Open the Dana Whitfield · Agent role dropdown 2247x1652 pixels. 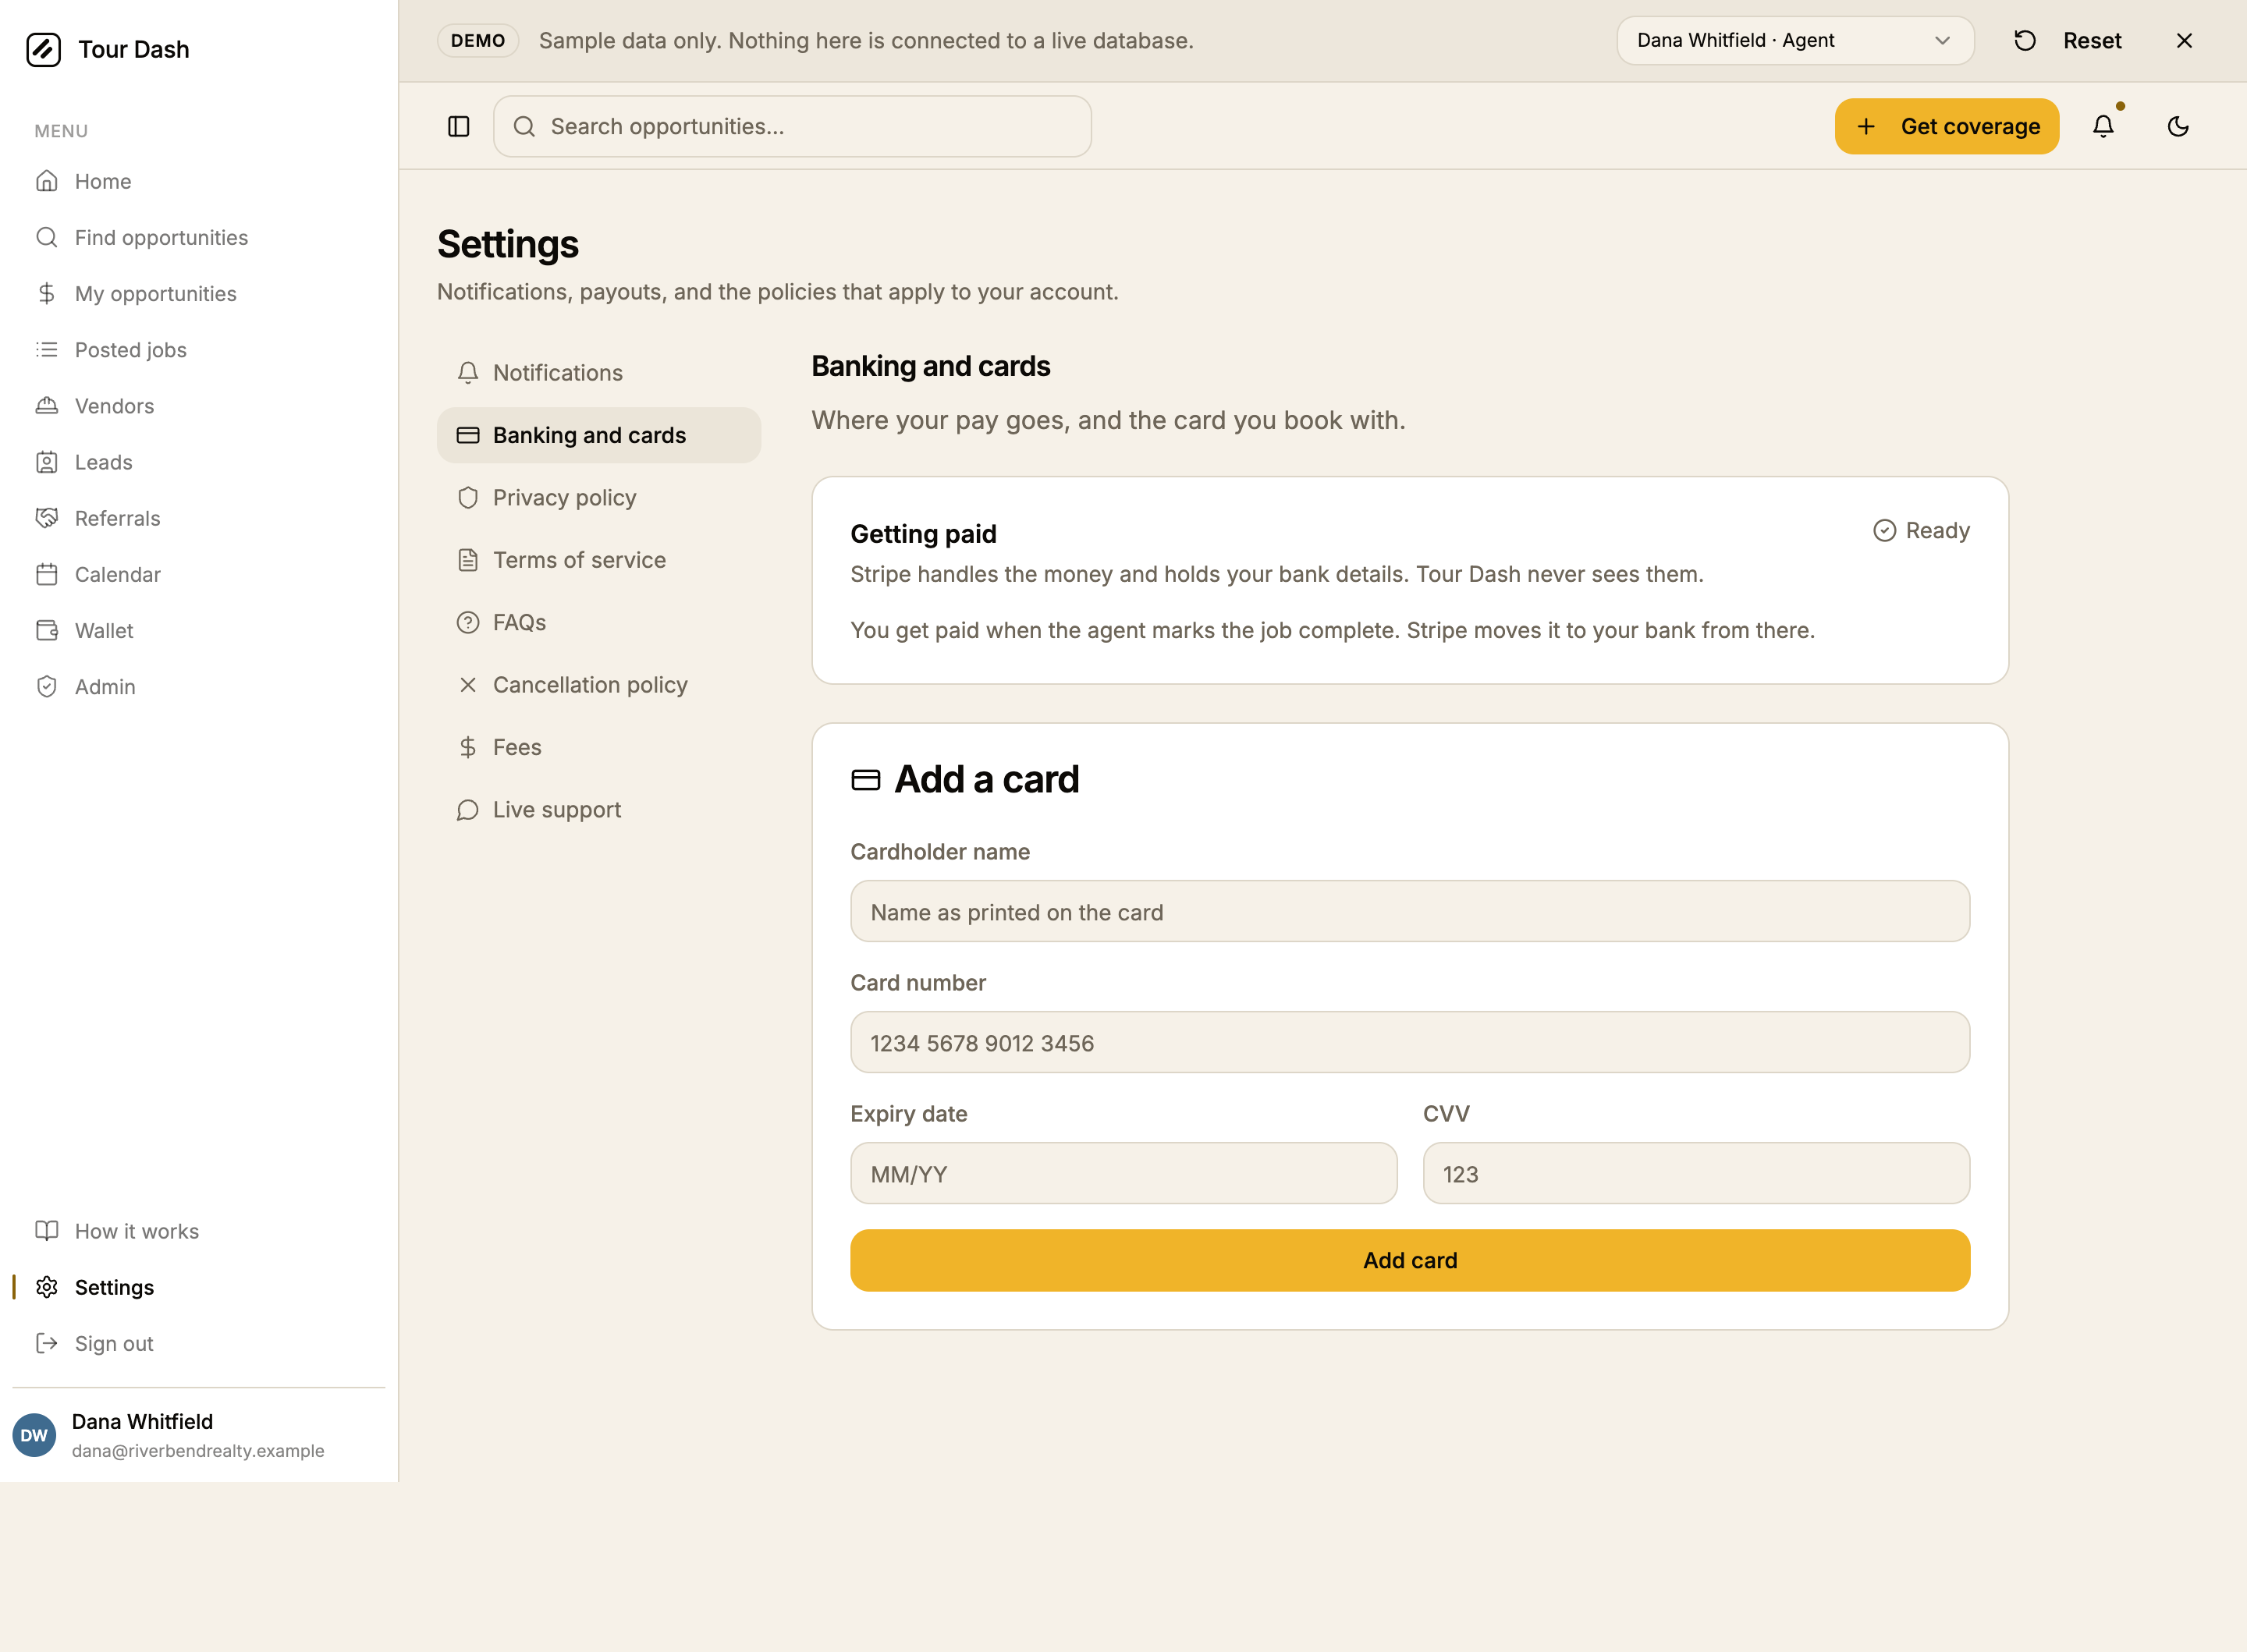pyautogui.click(x=1795, y=41)
